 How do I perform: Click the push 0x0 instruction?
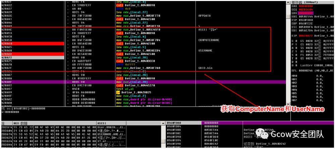point(123,9)
